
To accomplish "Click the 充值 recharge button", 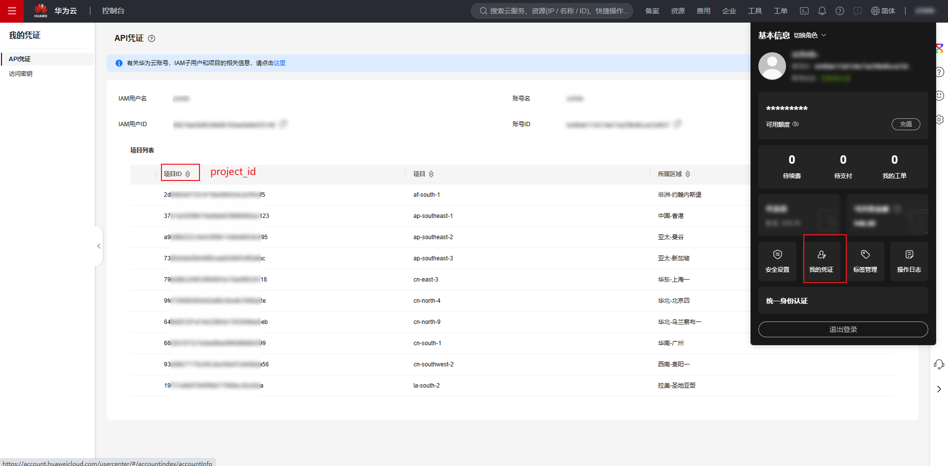I will tap(906, 124).
